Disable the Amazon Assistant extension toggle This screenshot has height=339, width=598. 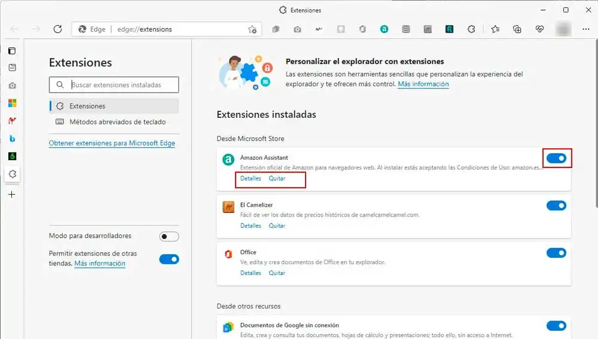coord(556,158)
